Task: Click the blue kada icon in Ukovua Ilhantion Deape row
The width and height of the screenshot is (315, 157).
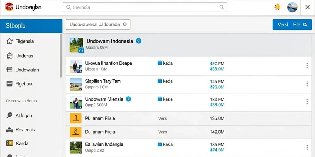Action: click(x=160, y=63)
